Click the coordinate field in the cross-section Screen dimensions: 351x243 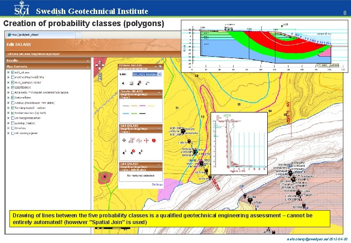tap(328, 65)
